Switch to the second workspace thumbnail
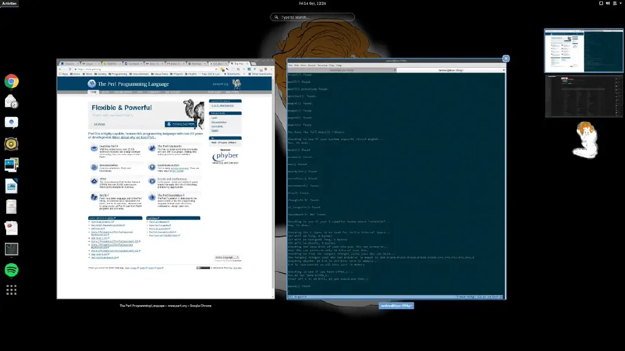 click(x=584, y=96)
